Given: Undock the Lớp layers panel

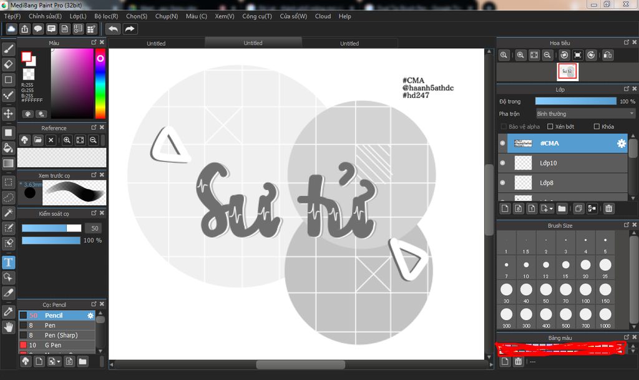Looking at the screenshot, I should click(627, 89).
